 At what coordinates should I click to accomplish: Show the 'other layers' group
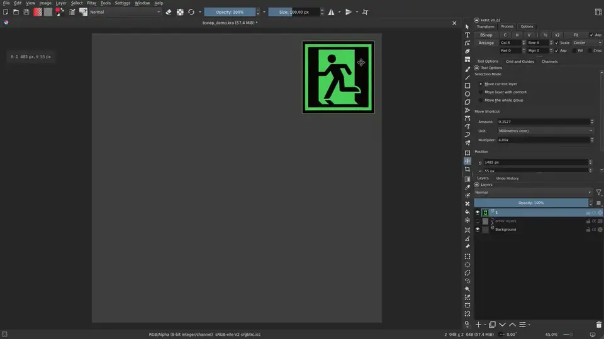(x=478, y=221)
